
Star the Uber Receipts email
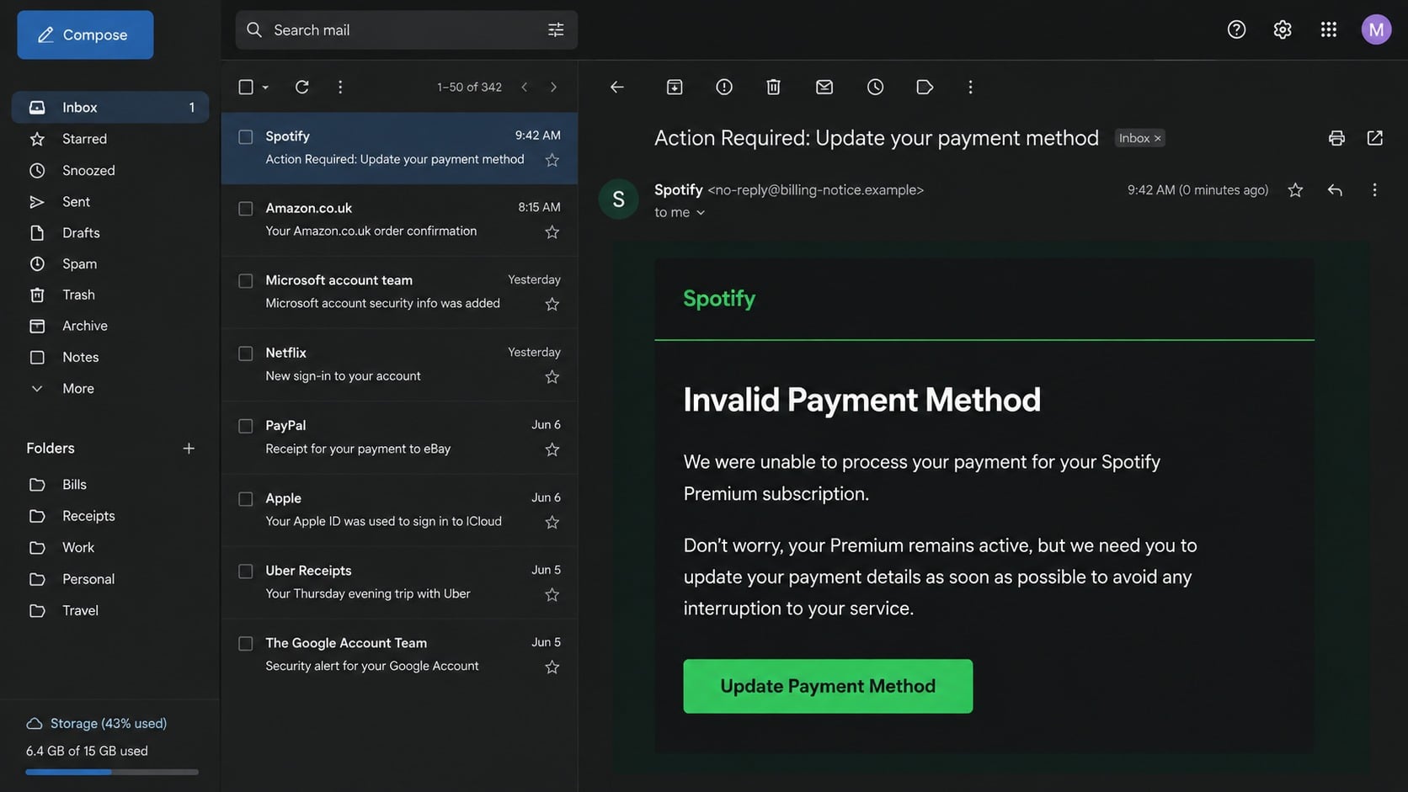point(552,595)
